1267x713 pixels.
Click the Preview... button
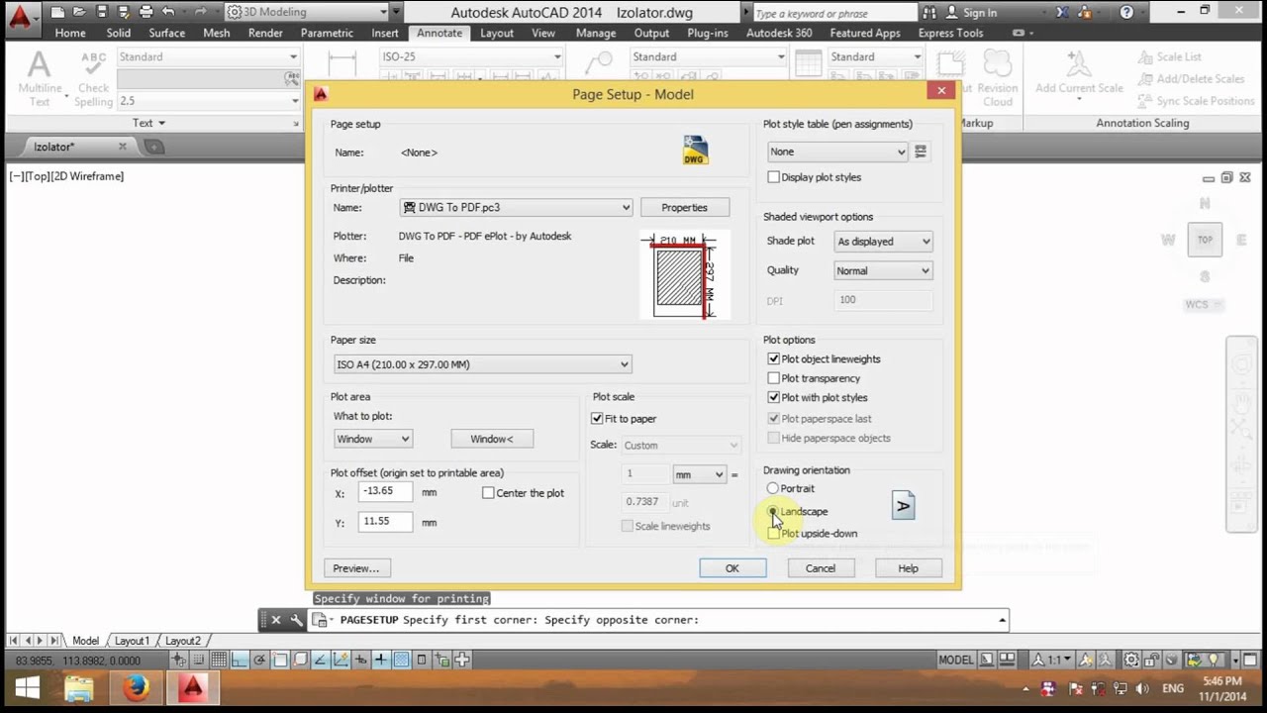[356, 568]
